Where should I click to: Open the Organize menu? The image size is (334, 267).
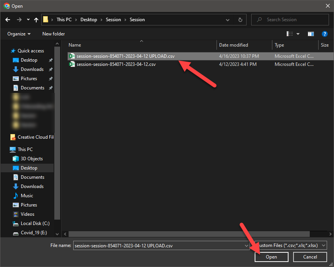[19, 34]
